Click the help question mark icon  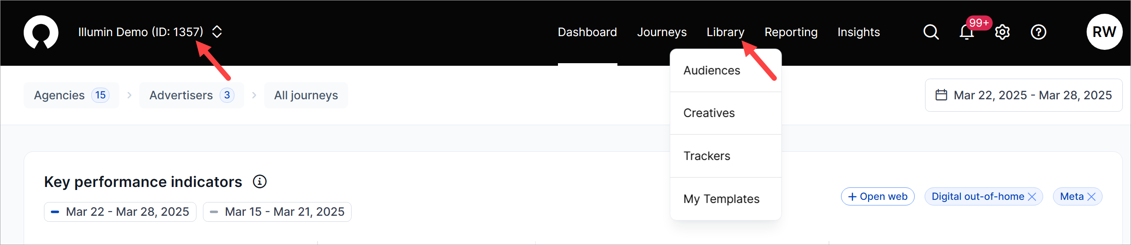coord(1038,32)
